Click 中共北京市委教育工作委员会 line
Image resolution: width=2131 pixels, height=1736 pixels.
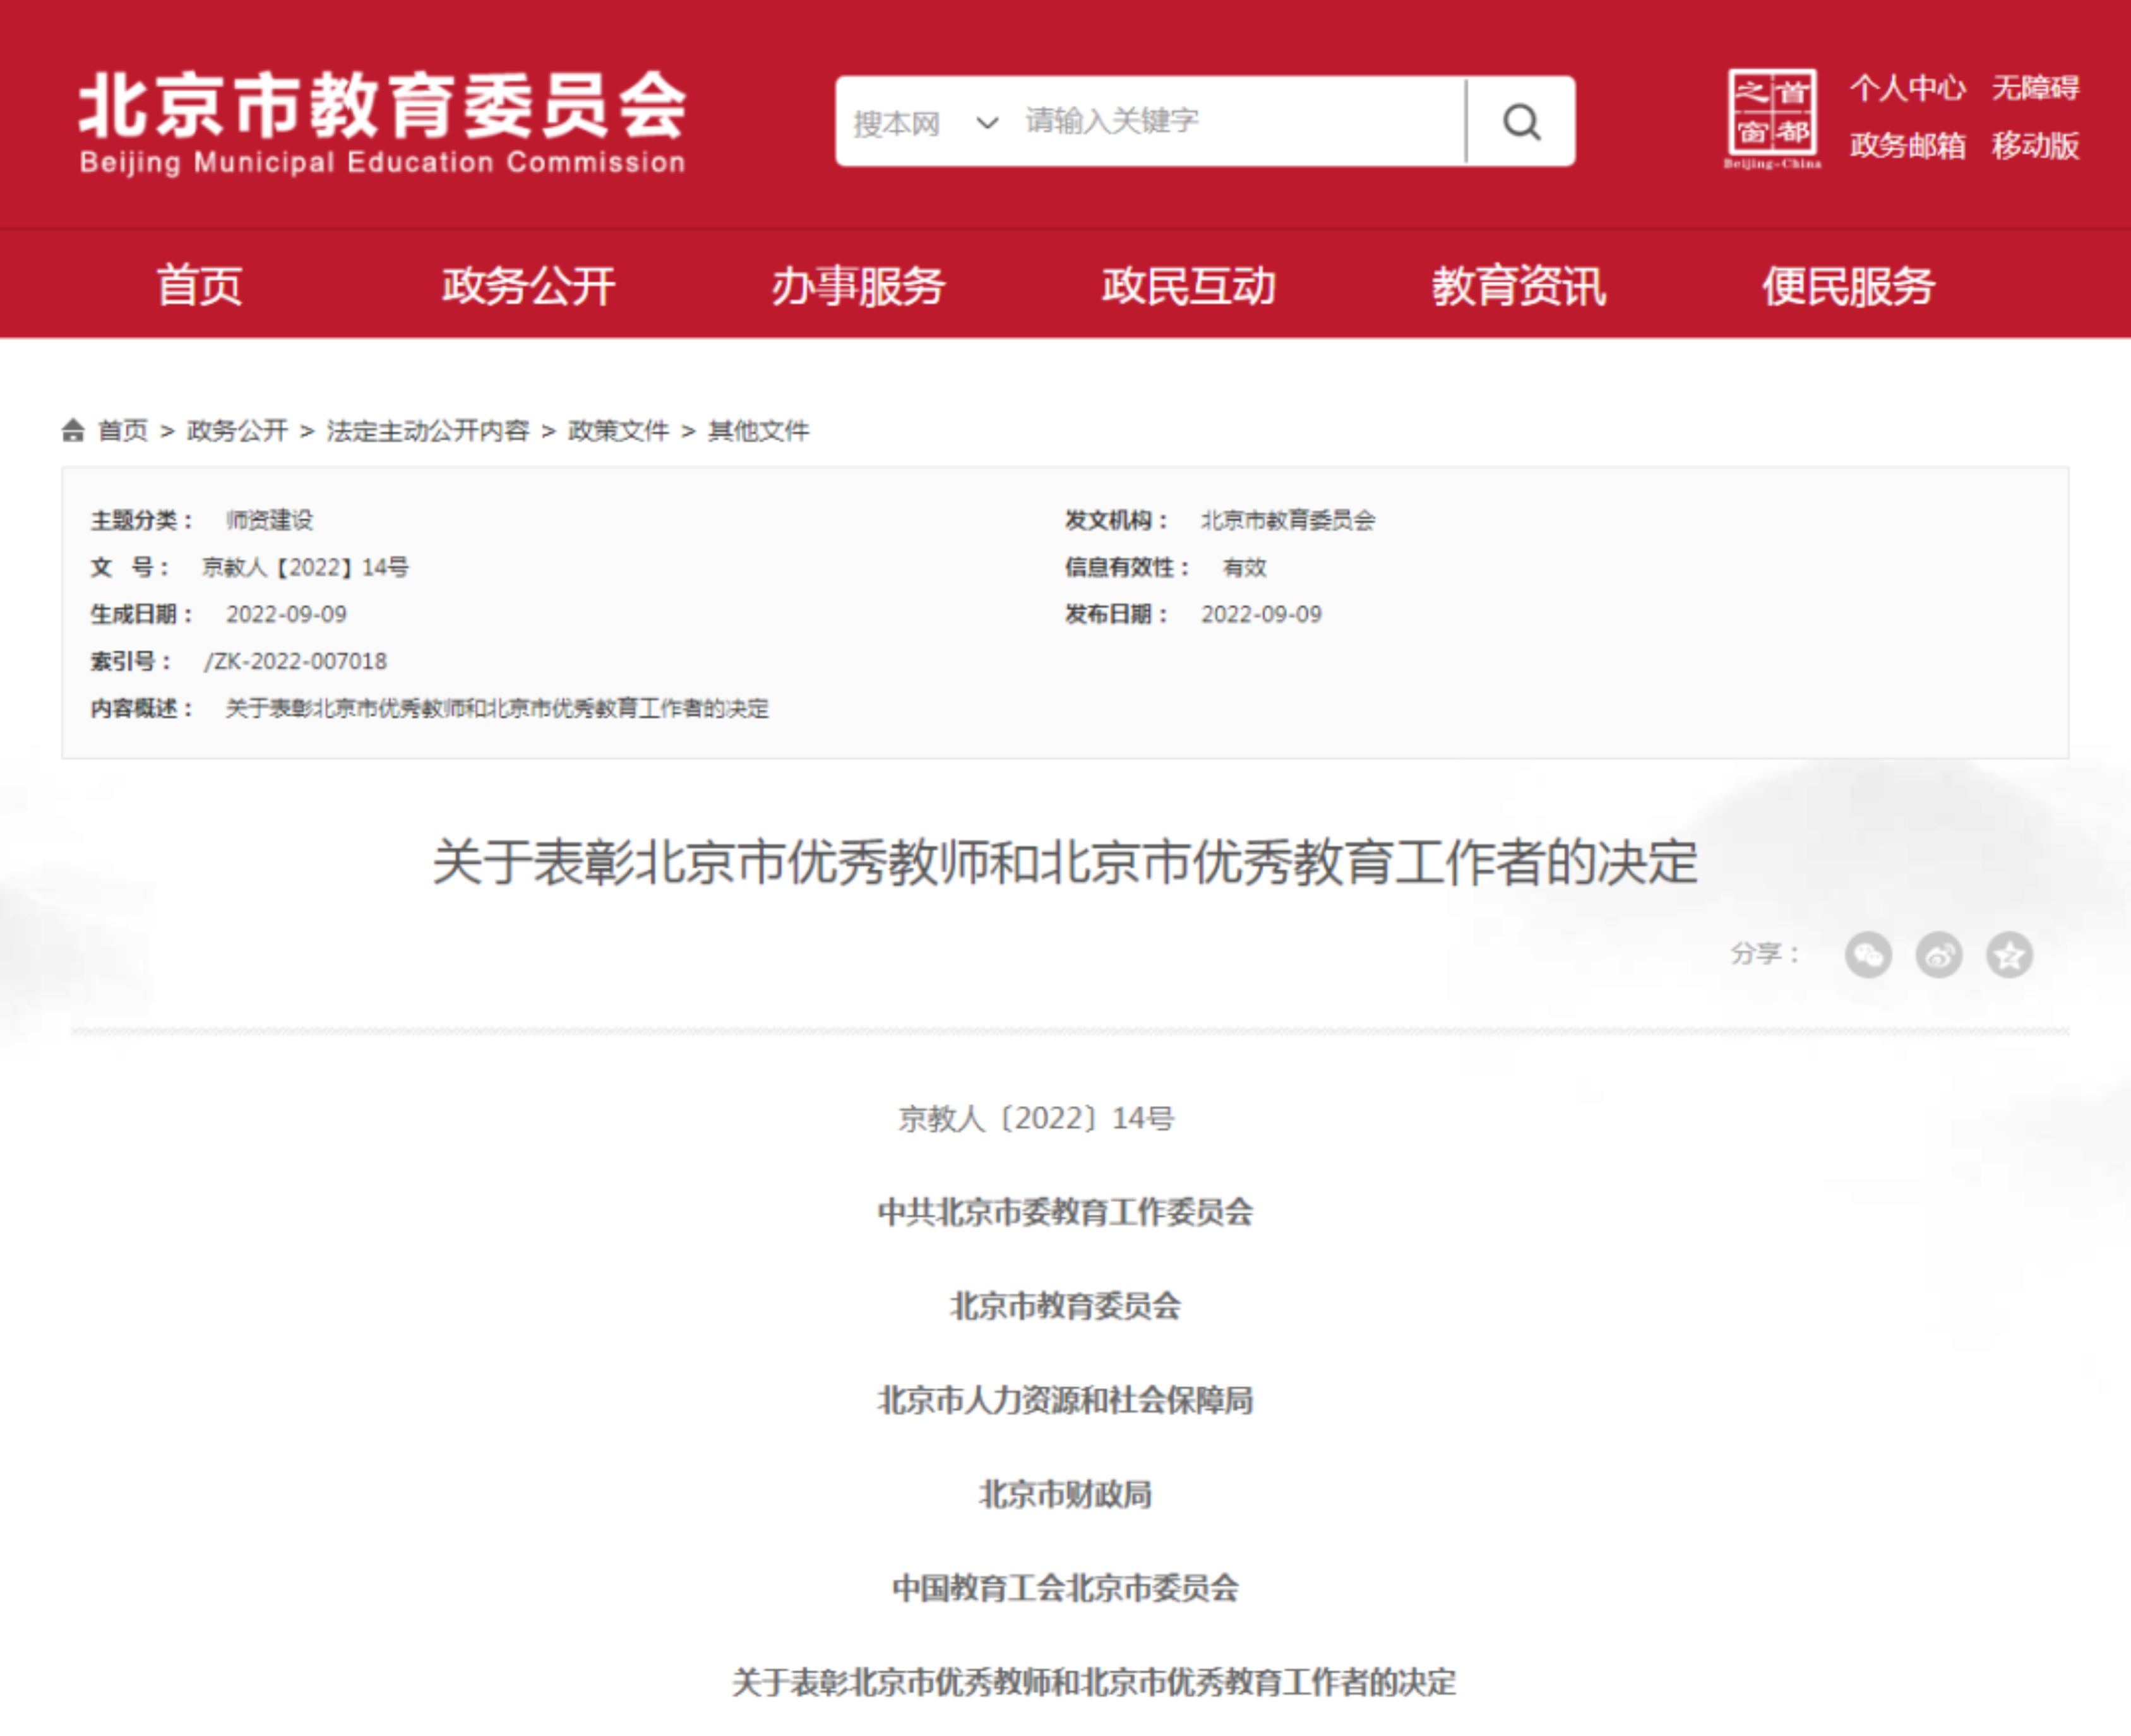[x=1065, y=1212]
